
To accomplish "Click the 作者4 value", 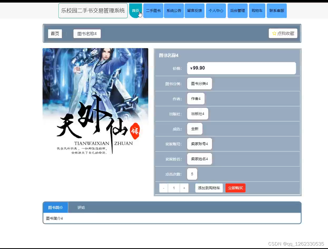I will tap(196, 99).
